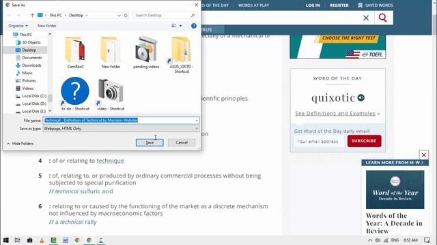Select the video shortcut camera icon
This screenshot has width=437, height=245.
(111, 94)
